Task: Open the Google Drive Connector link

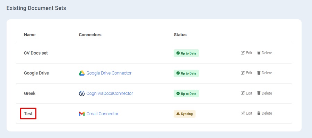Action: 109,73
